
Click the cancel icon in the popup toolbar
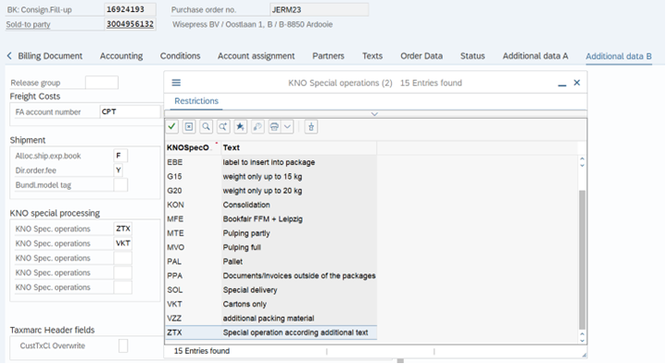[x=189, y=127]
